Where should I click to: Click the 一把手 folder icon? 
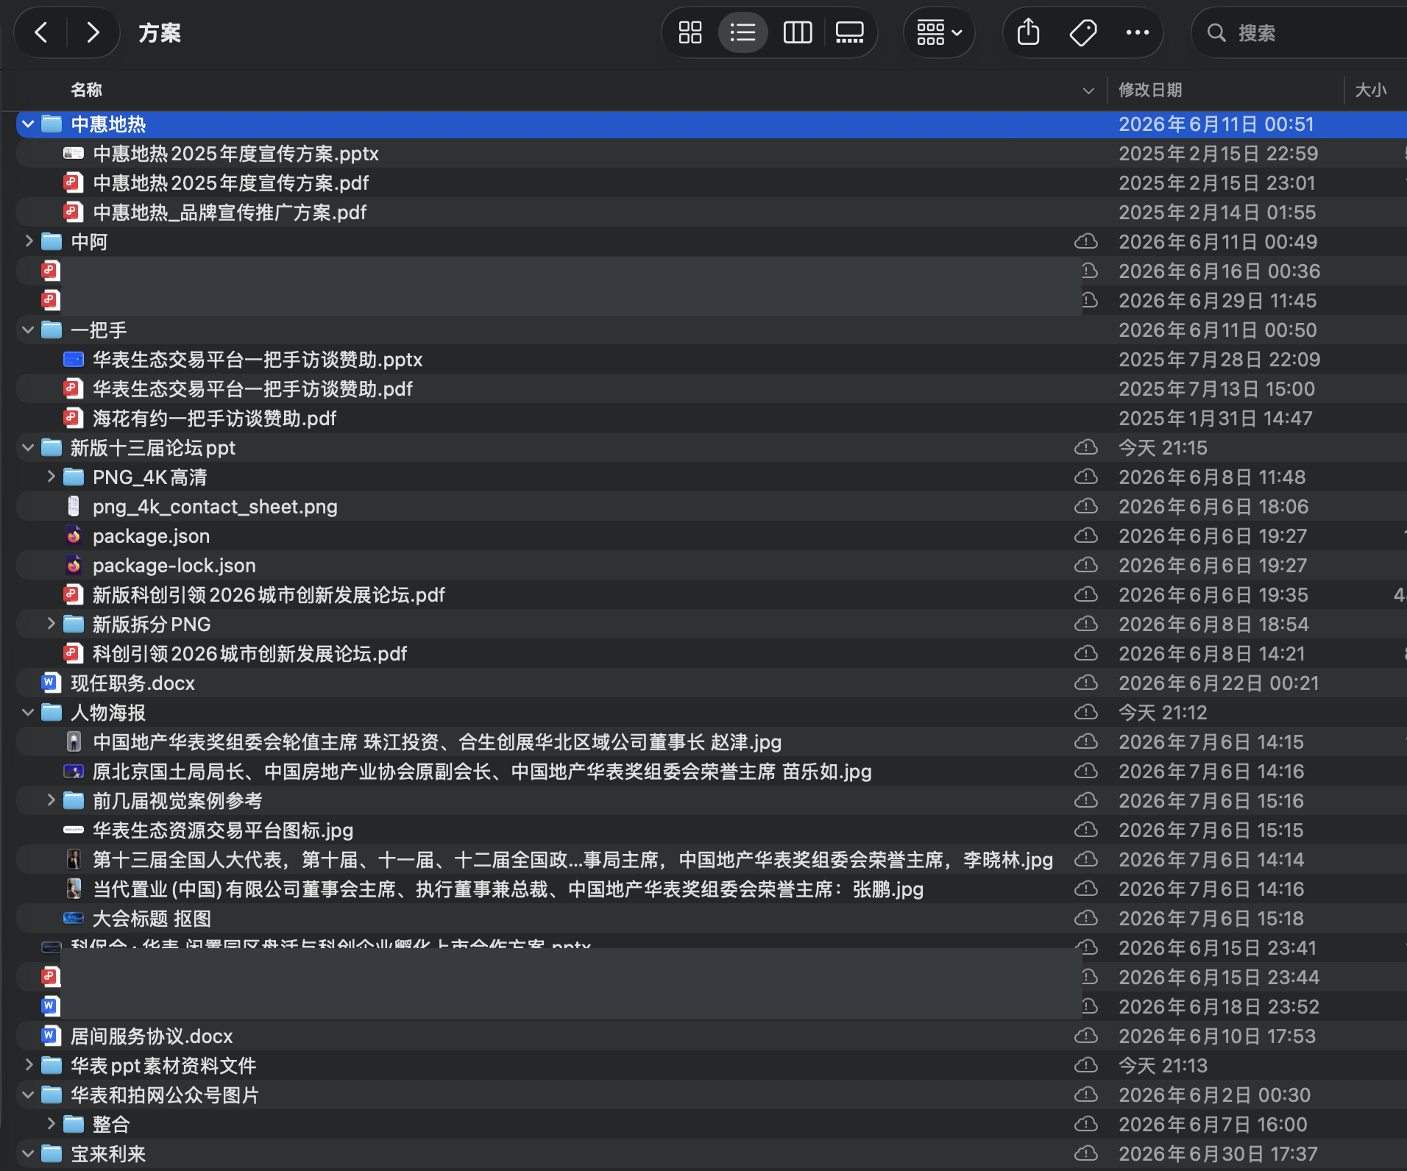point(52,330)
